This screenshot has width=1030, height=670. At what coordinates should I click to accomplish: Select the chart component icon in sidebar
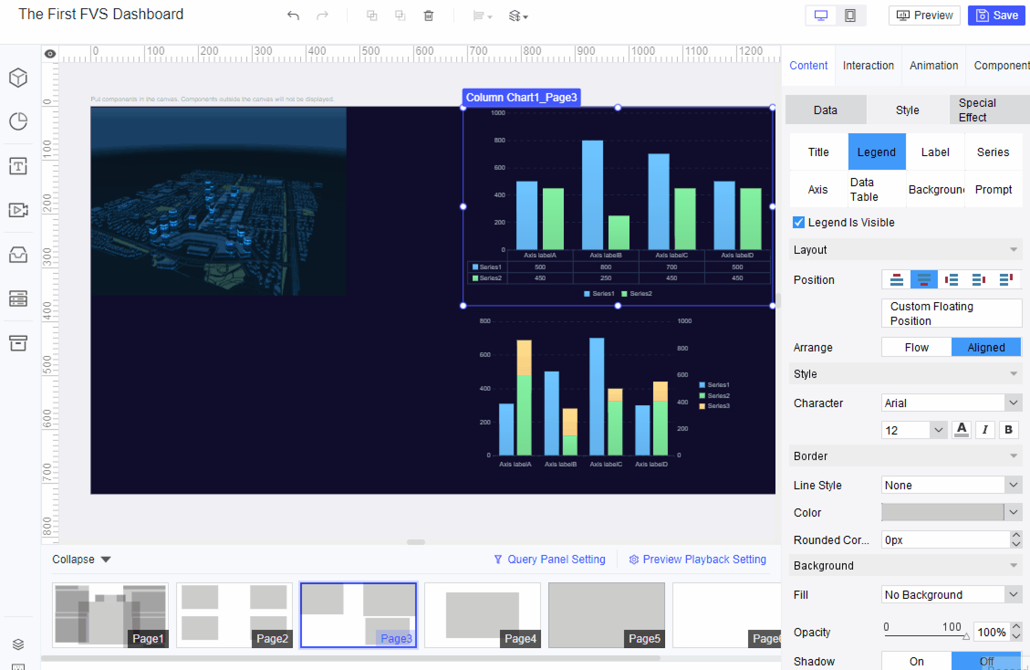(18, 121)
